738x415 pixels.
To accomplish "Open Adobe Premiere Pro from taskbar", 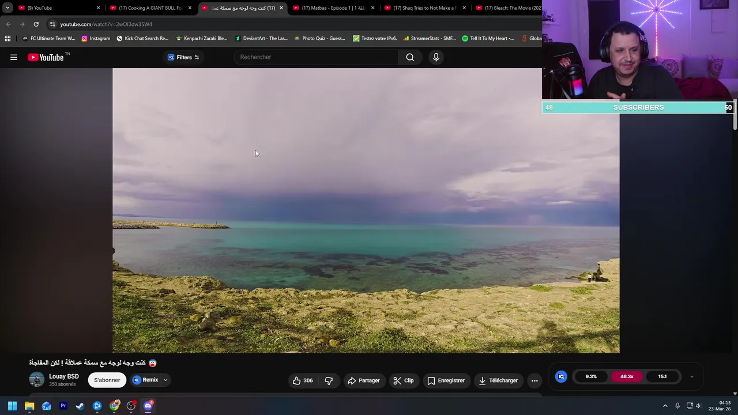I will click(x=63, y=406).
